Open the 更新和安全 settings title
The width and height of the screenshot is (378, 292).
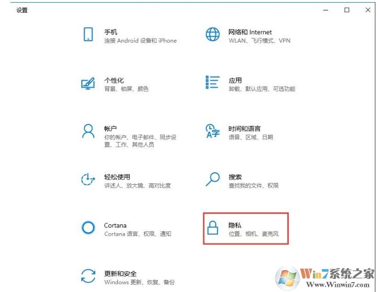pos(120,273)
